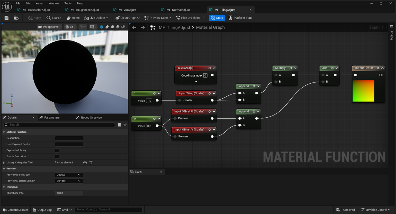The image size is (396, 214).
Task: Click the Description text field
Action: point(69,138)
